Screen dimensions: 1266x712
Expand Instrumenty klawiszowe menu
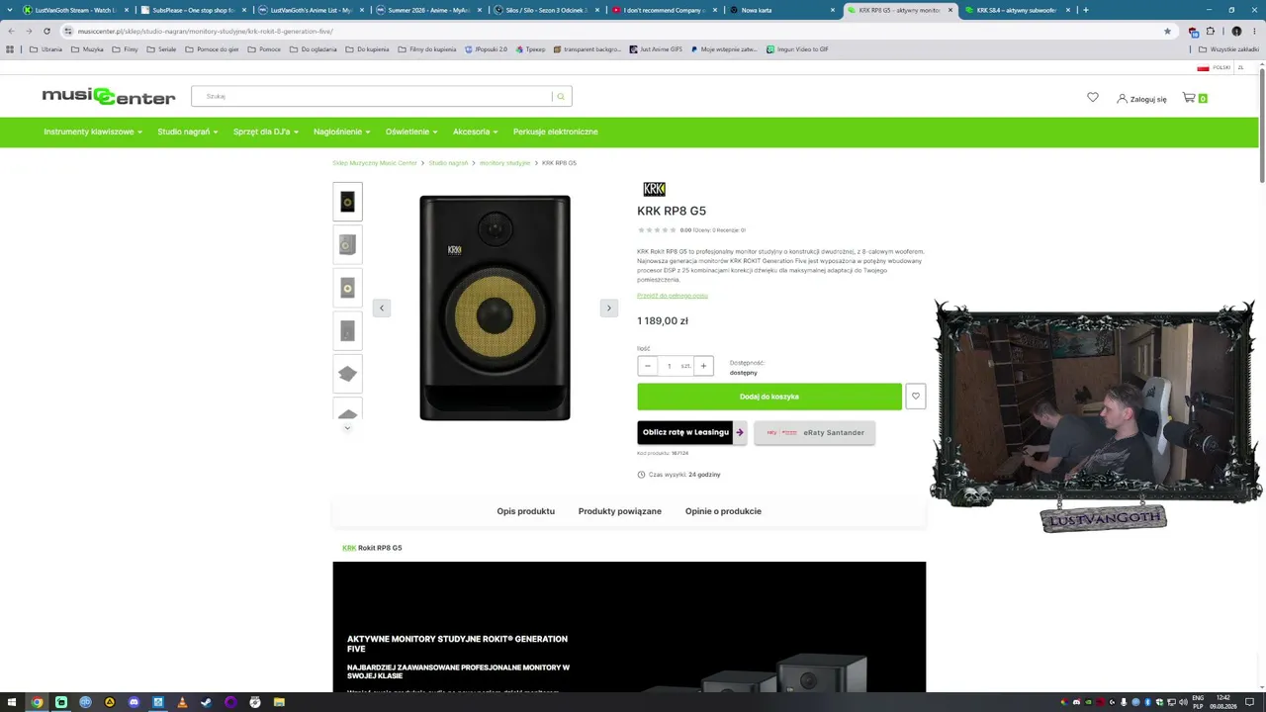pos(93,132)
